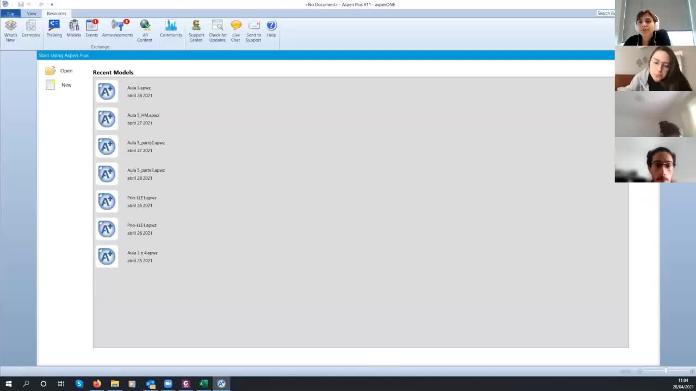Switch to the View ribbon tab

[32, 14]
